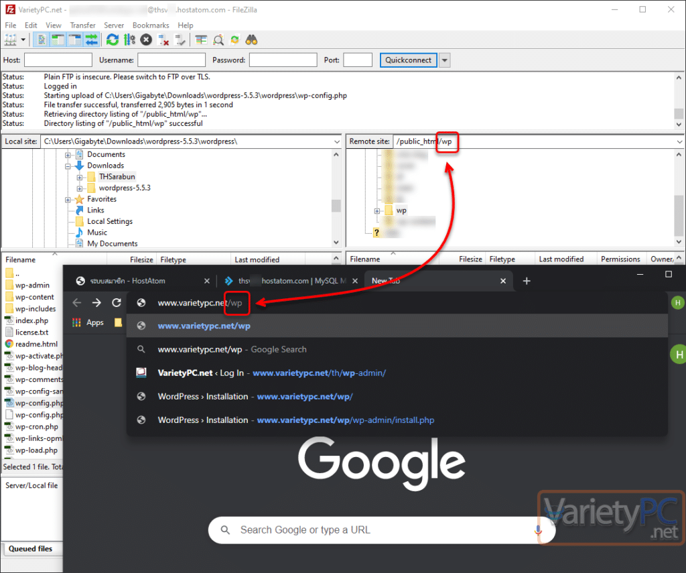Open the Apps shortcut in bookmarks bar
This screenshot has height=573, width=686.
(88, 322)
